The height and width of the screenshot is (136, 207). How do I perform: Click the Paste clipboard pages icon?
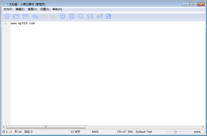coord(71,16)
